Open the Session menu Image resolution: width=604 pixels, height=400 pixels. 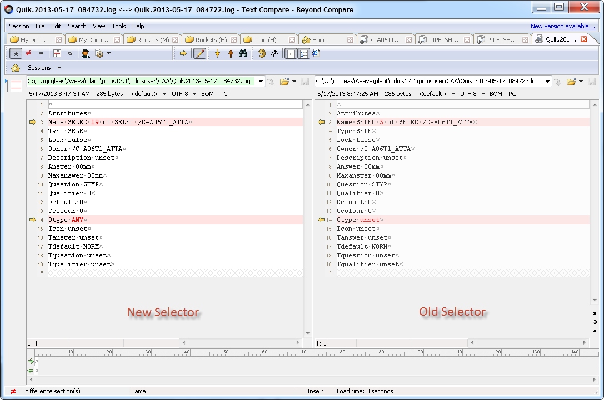click(x=19, y=26)
